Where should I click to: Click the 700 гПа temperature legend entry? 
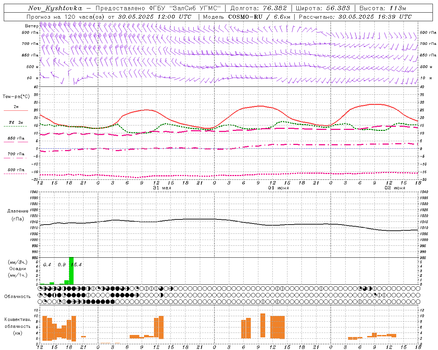click(16, 154)
